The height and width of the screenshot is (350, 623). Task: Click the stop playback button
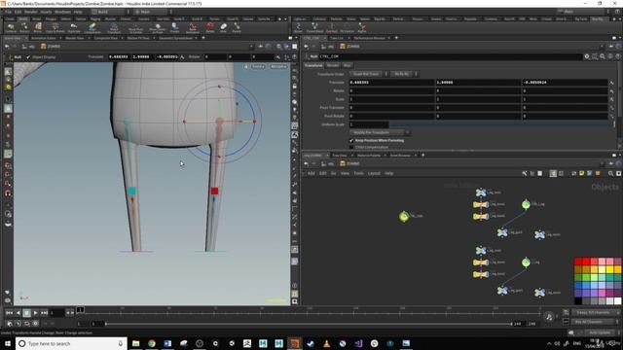point(26,313)
